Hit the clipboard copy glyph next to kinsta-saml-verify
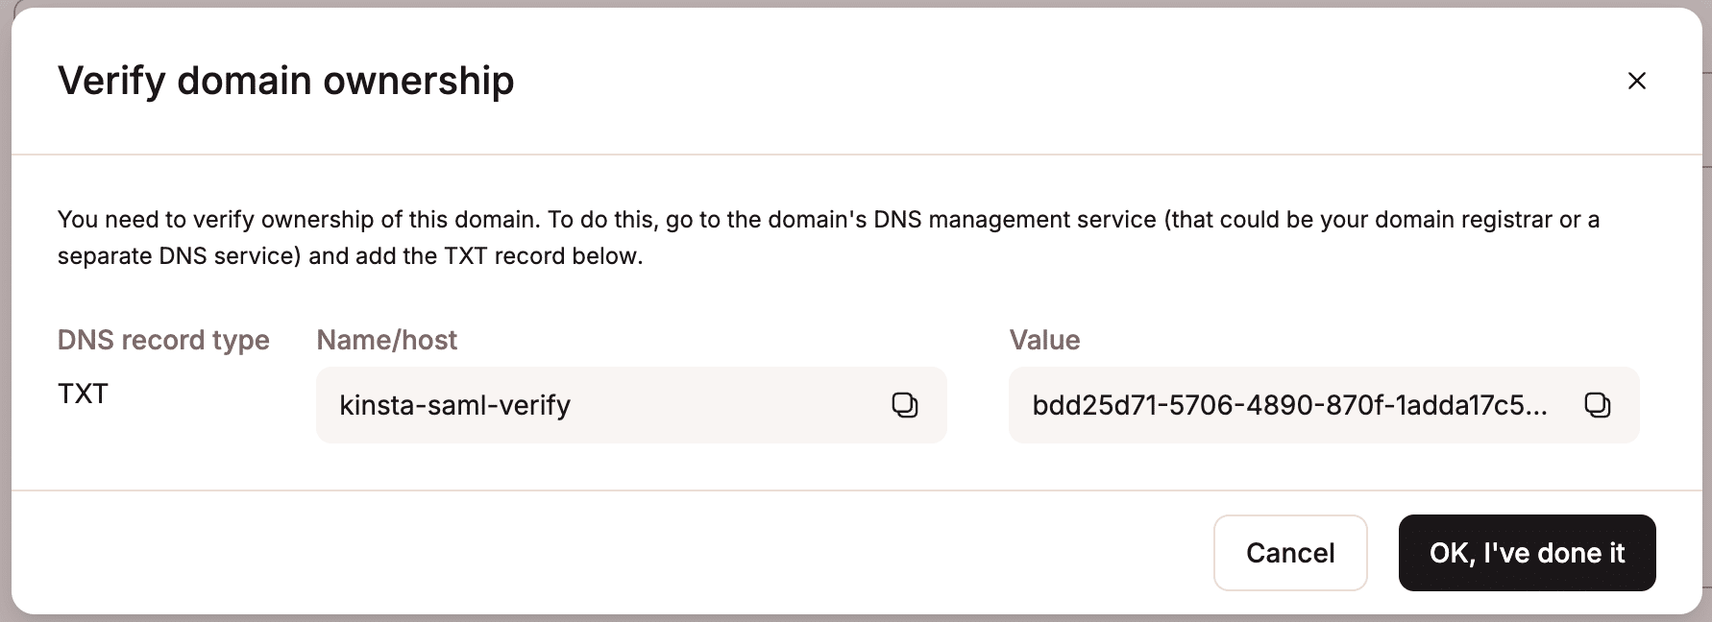The image size is (1712, 622). [x=906, y=405]
